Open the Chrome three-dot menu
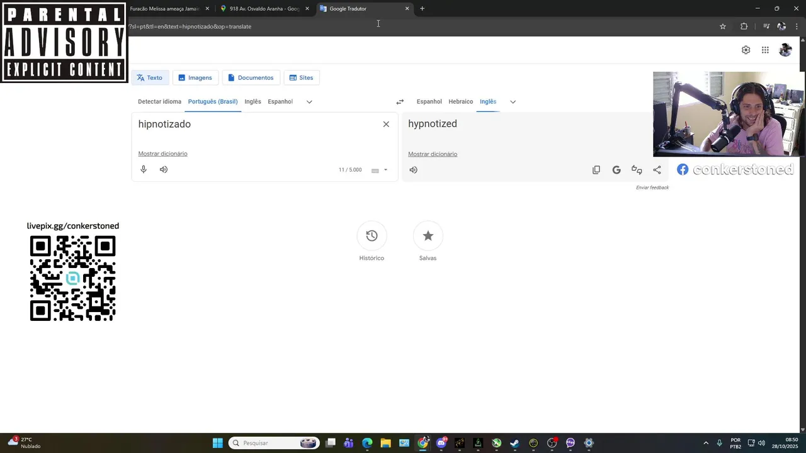 [x=797, y=26]
